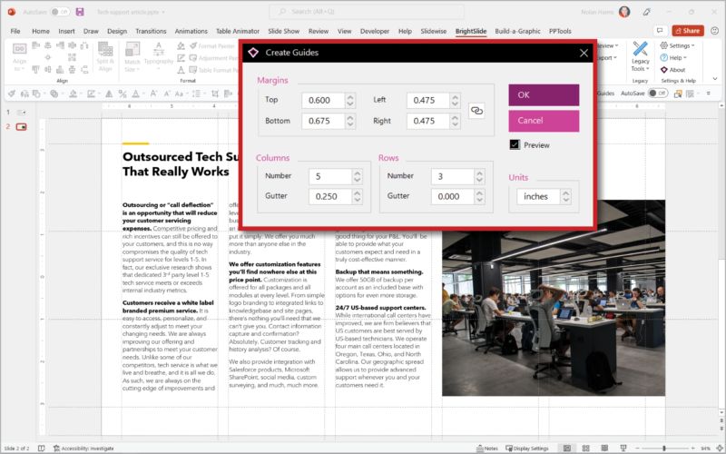The height and width of the screenshot is (454, 726).
Task: Click the merge shapes icon in quick toolbar
Action: [x=56, y=94]
